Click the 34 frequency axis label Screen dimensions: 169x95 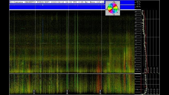pyautogui.click(x=135, y=12)
